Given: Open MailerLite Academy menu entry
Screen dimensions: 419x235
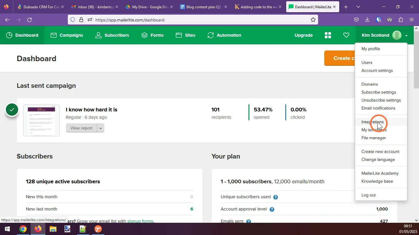Looking at the screenshot, I should click(380, 173).
